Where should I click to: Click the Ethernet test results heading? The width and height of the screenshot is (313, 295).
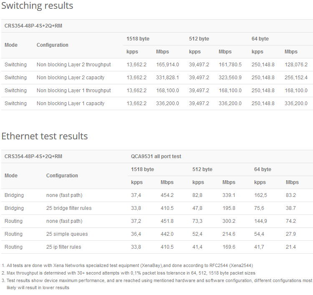pos(45,136)
